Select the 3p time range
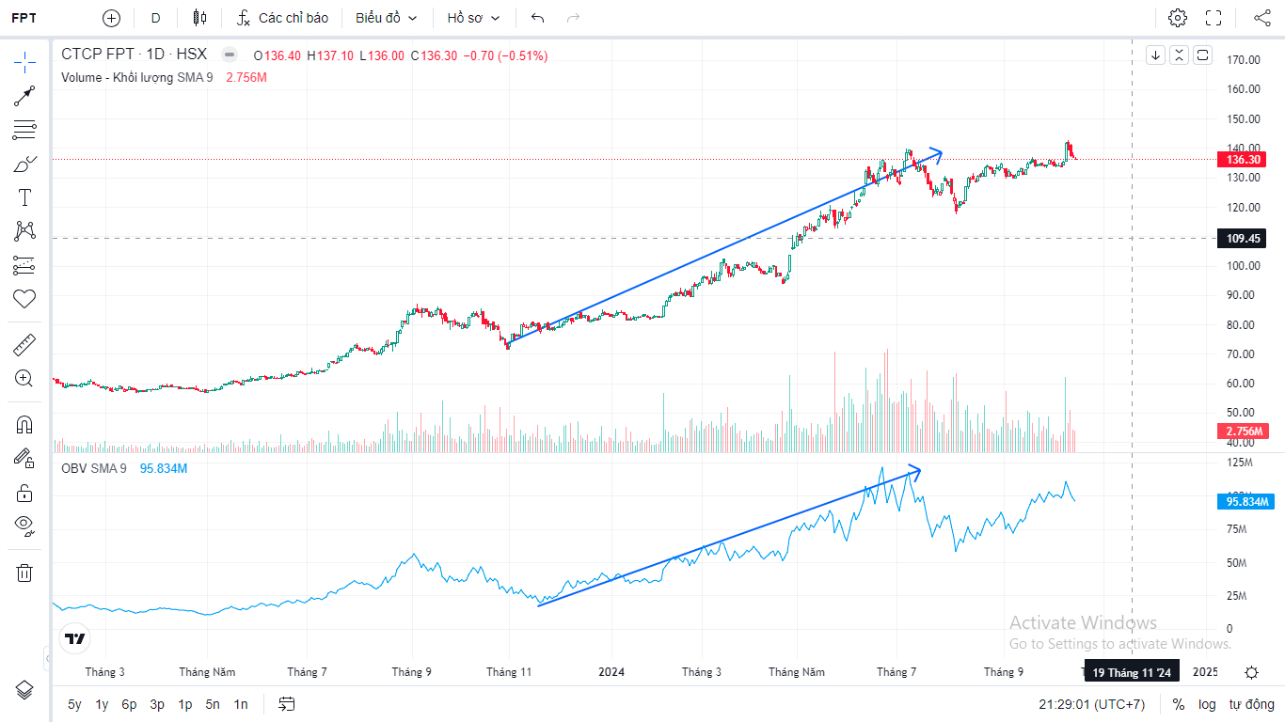This screenshot has height=722, width=1285. [x=157, y=704]
